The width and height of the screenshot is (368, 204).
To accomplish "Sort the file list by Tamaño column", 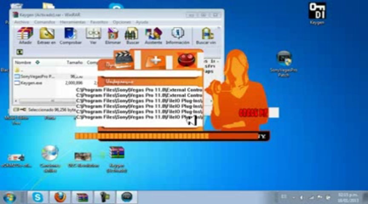I will tap(75, 62).
